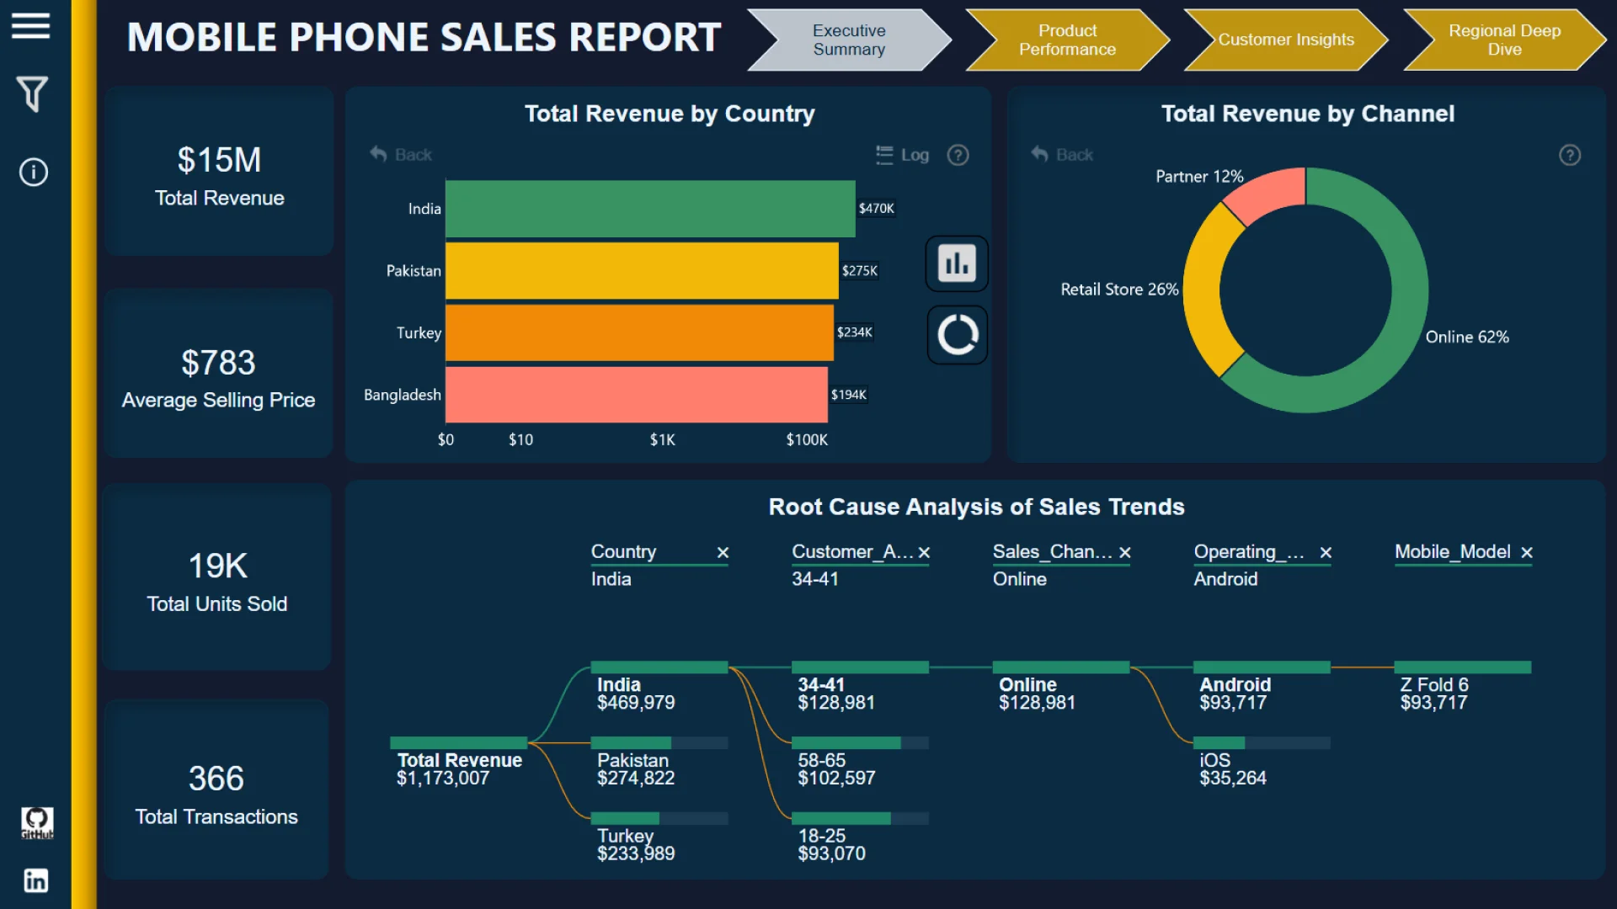
Task: Click Back button in Revenue by Country
Action: click(x=401, y=155)
